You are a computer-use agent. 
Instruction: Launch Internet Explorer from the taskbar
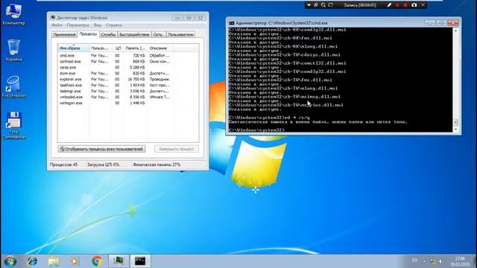[x=32, y=261]
